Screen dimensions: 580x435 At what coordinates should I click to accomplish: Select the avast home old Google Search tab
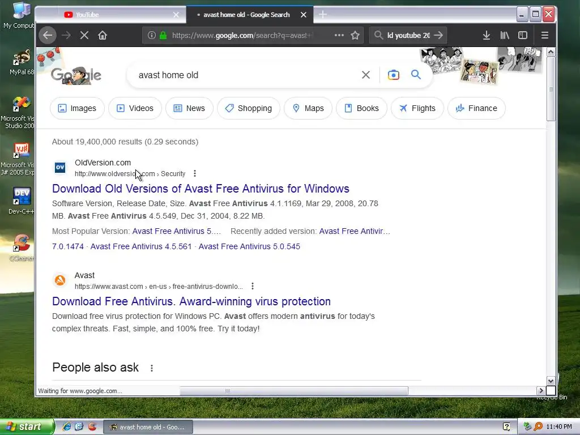click(x=246, y=15)
